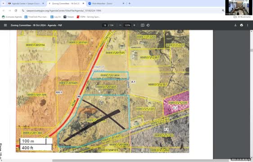
Task: Click the vertical scrollbar thumb on right
Action: 251,50
